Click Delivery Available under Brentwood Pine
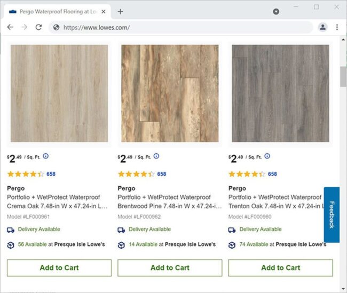347x293 pixels. coord(149,229)
